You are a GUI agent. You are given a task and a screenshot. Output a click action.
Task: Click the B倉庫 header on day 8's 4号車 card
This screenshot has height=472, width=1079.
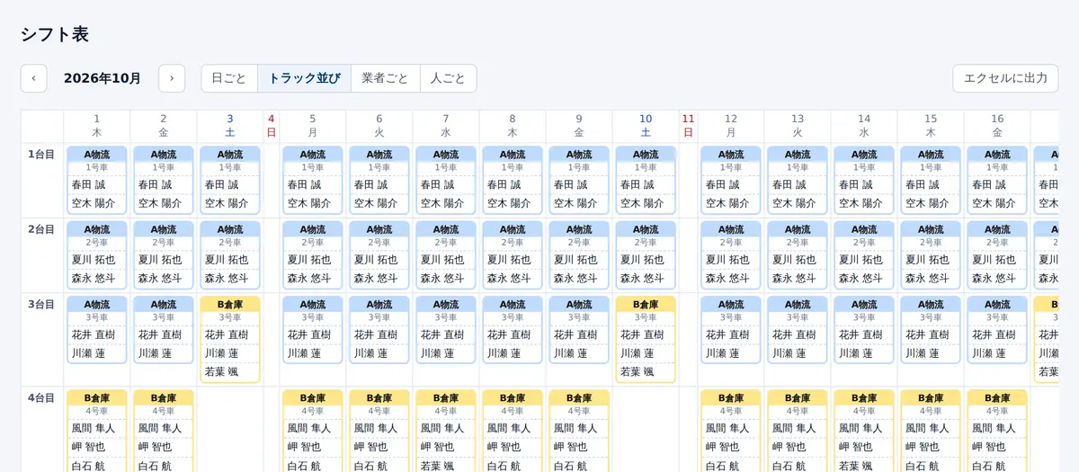point(513,398)
